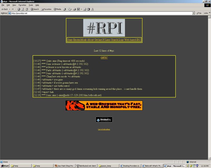The height and width of the screenshot is (168, 211).
Task: Open the Edit menu
Action: coord(8,5)
